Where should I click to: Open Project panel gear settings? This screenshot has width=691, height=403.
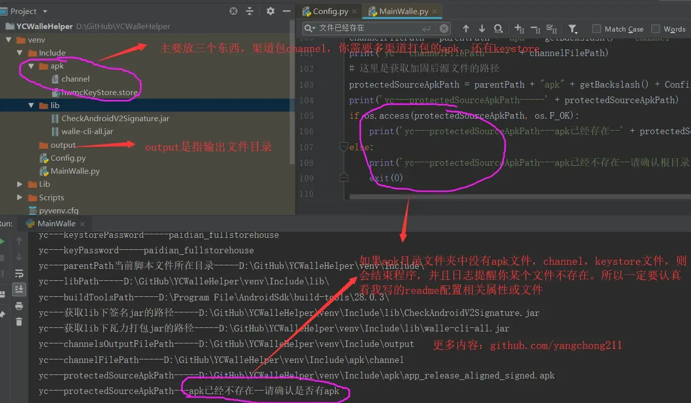pos(271,11)
